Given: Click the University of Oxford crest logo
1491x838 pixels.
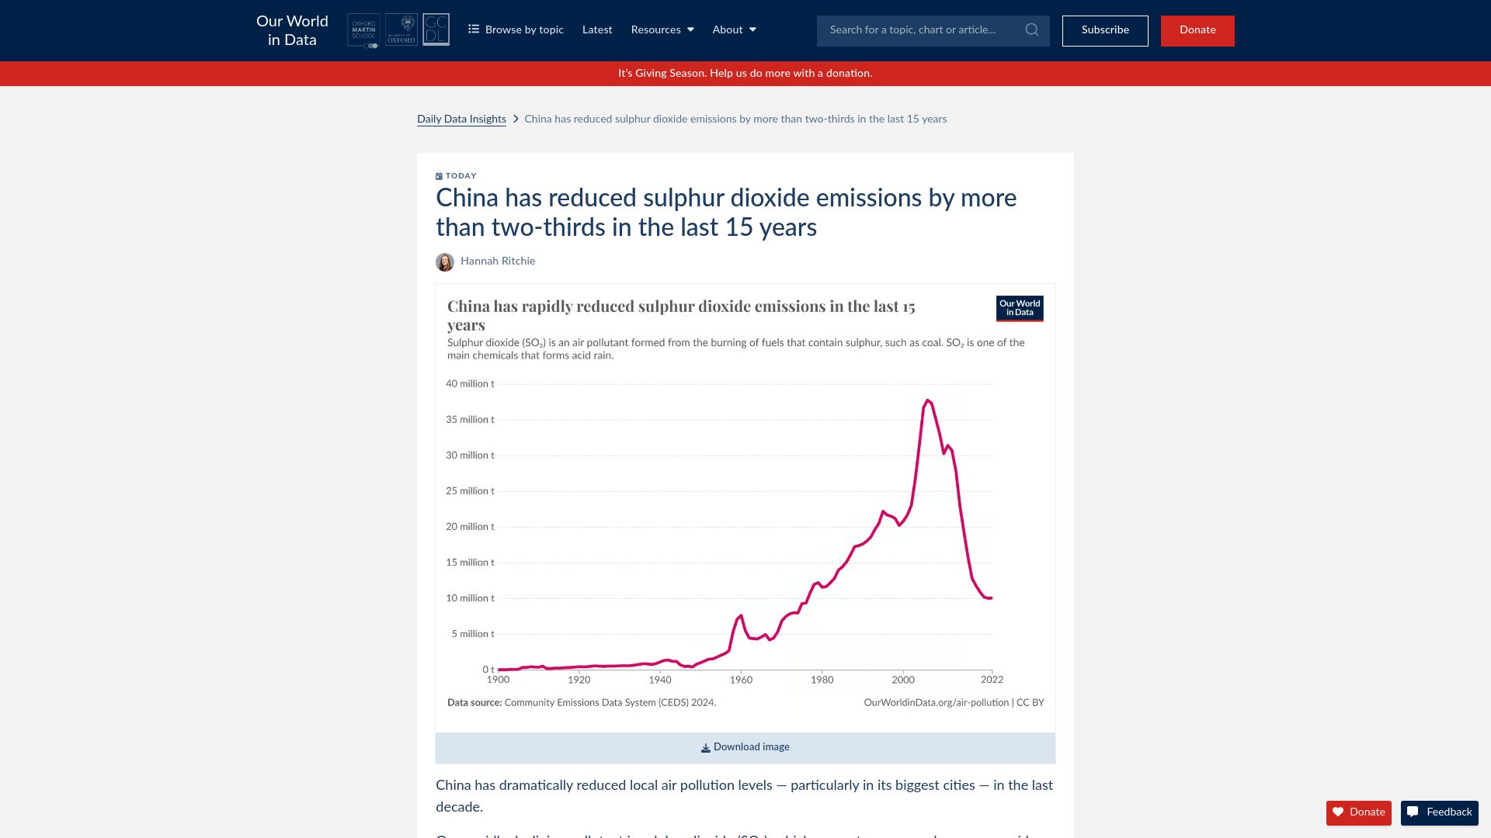Looking at the screenshot, I should pos(401,29).
